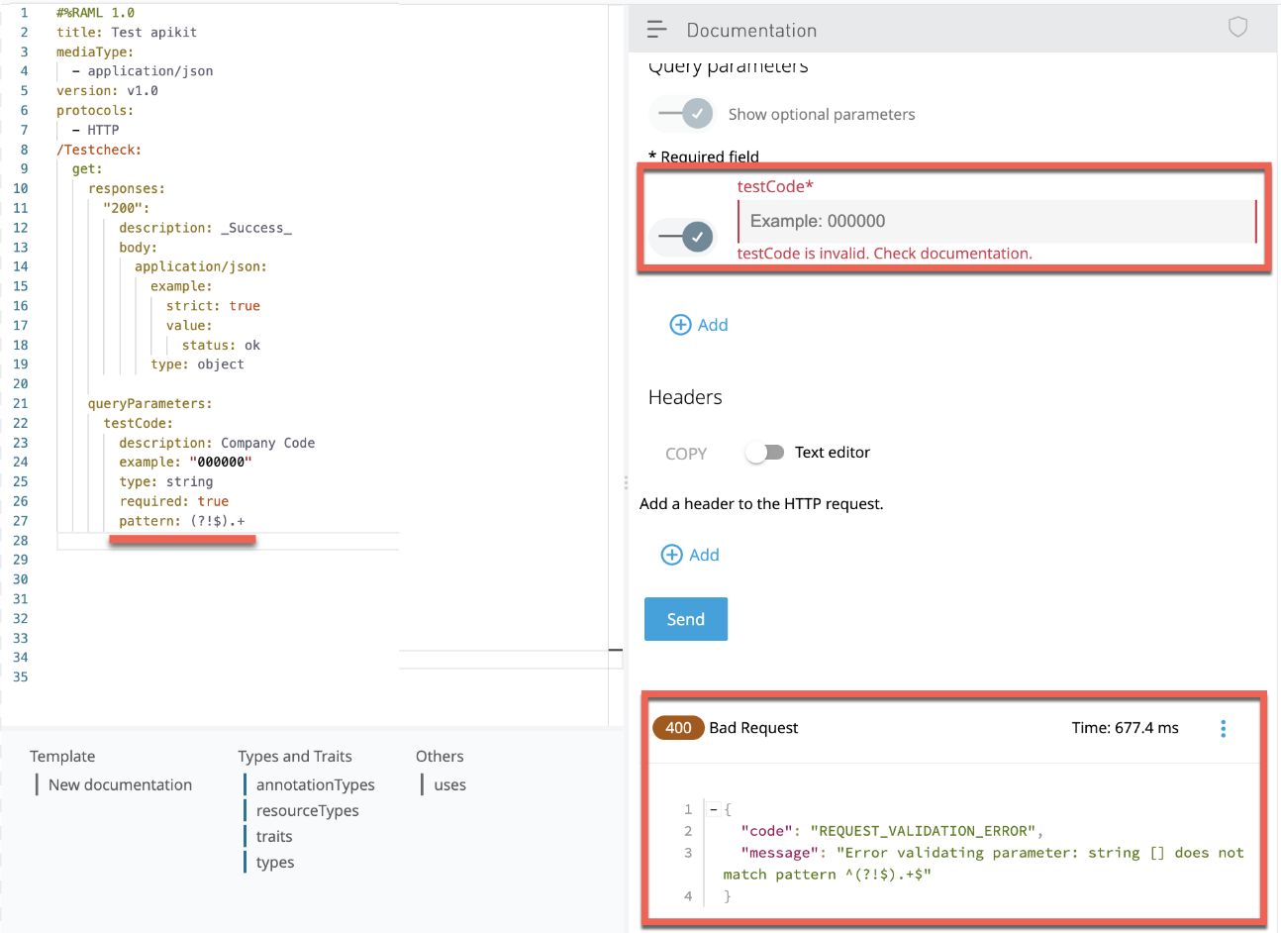The width and height of the screenshot is (1281, 933).
Task: Insert the traits snippet from Types and Traits
Action: pos(273,836)
